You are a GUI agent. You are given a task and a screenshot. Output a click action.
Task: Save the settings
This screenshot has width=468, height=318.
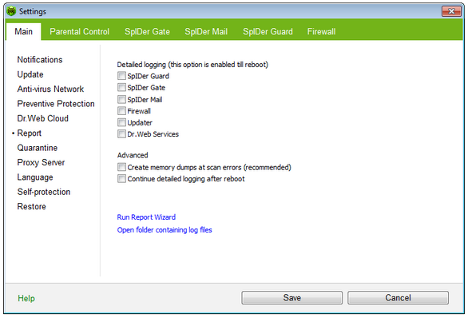pos(292,298)
